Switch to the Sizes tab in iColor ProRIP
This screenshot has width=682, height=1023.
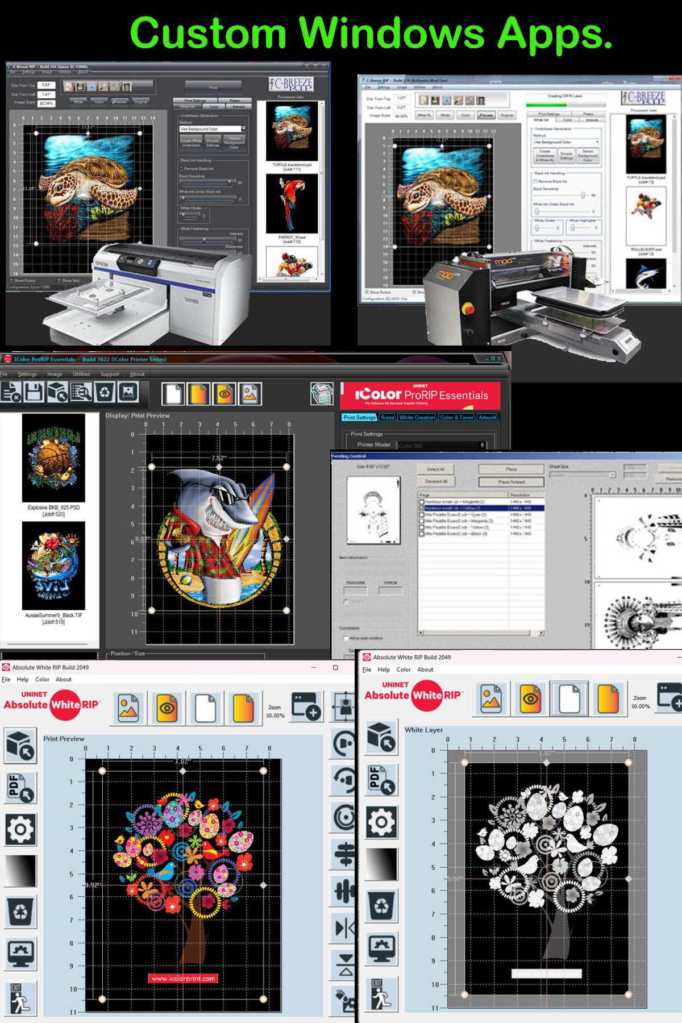tap(387, 417)
